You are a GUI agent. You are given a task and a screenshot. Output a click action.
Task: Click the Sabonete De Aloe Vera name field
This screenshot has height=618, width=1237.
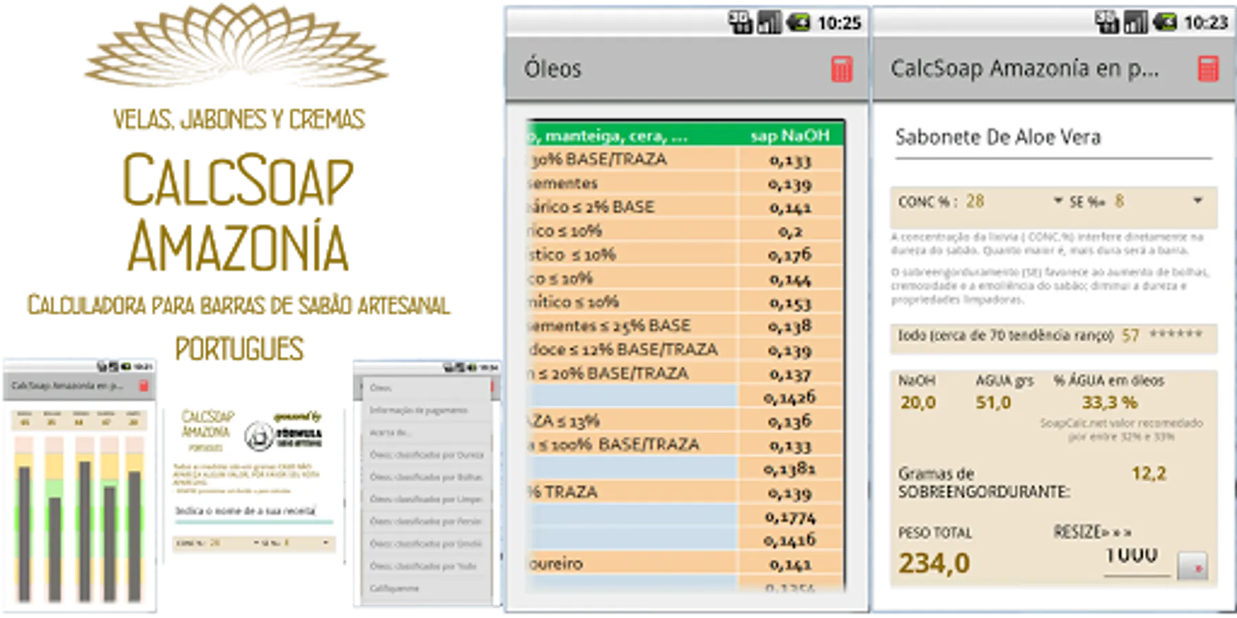(x=1053, y=138)
